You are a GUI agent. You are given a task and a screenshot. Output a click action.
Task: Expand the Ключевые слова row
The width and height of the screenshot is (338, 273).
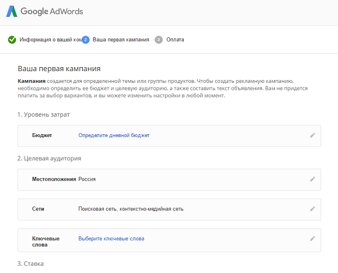tap(169, 240)
